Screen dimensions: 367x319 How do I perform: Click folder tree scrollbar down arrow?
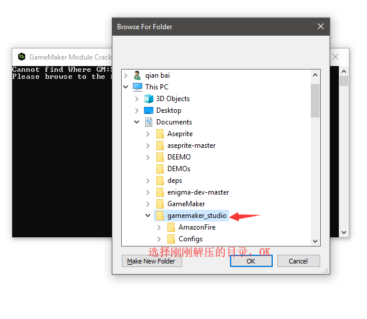[x=315, y=241]
